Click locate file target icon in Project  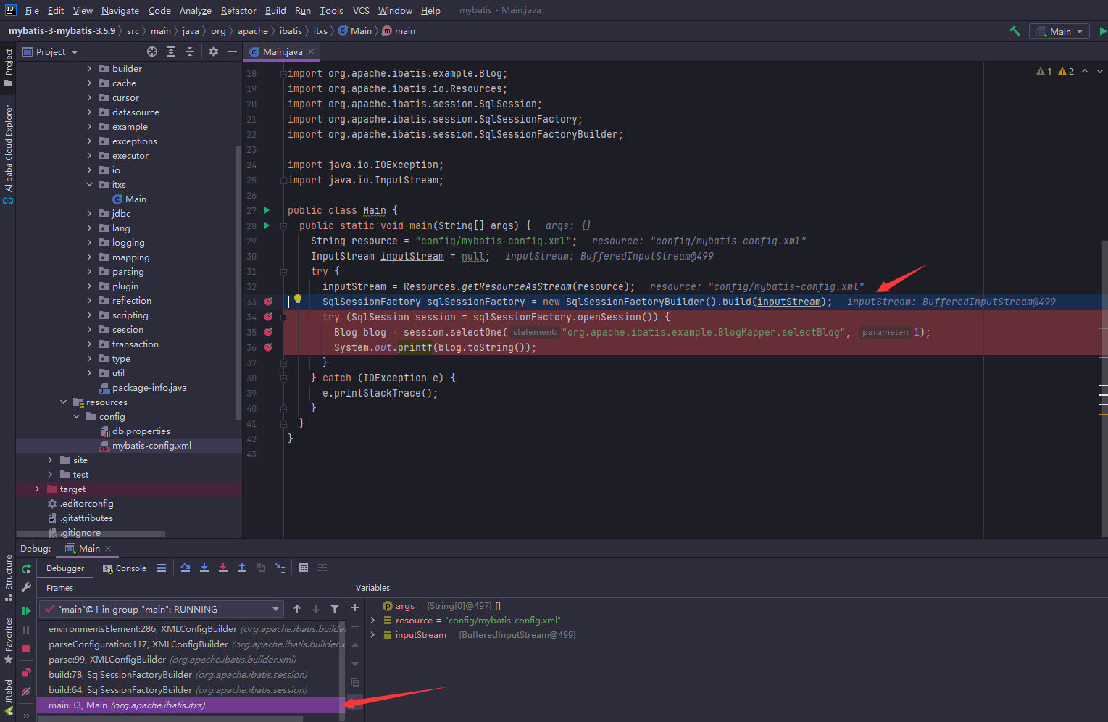(x=152, y=51)
